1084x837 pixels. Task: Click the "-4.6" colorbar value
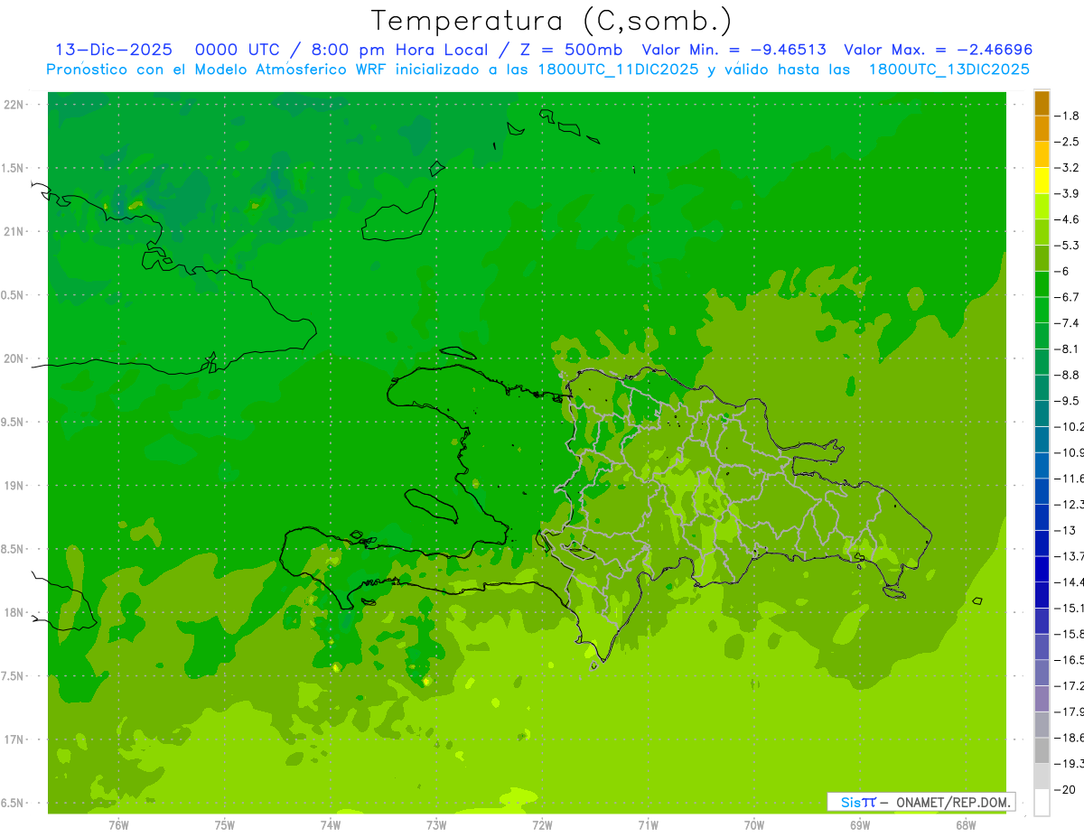tap(1067, 219)
